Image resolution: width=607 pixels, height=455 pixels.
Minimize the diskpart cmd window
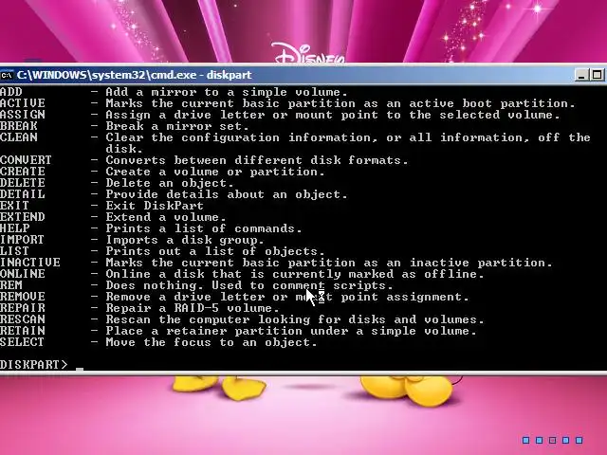581,75
